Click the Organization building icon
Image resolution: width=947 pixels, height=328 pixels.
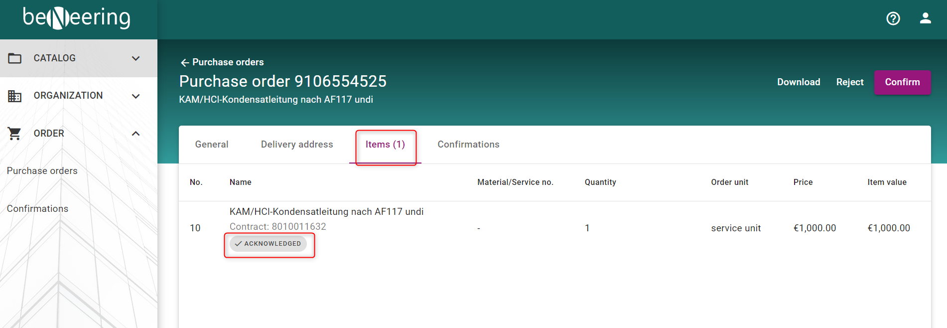coord(15,96)
